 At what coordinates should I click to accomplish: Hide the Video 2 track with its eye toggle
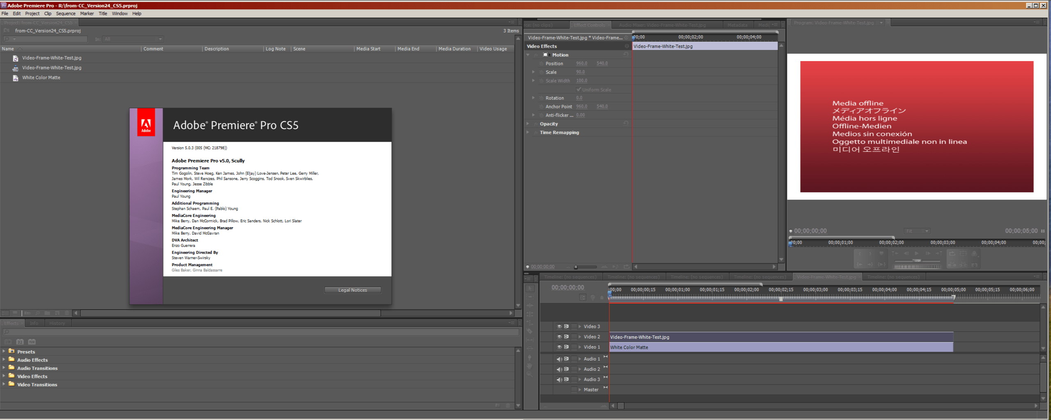(x=559, y=336)
